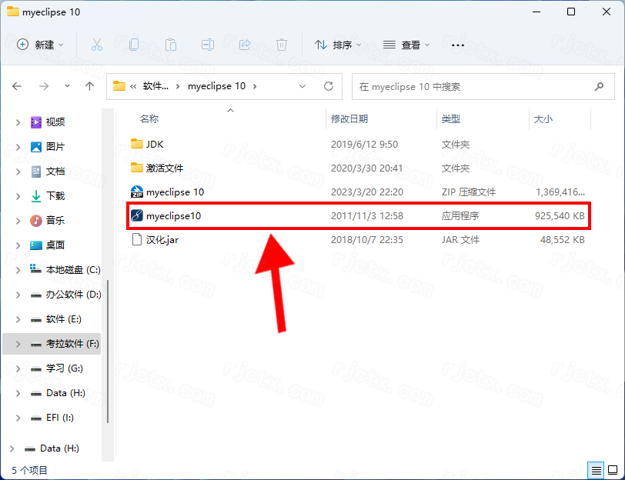This screenshot has width=625, height=480.
Task: Sort files by 修改日期 column header
Action: click(349, 119)
